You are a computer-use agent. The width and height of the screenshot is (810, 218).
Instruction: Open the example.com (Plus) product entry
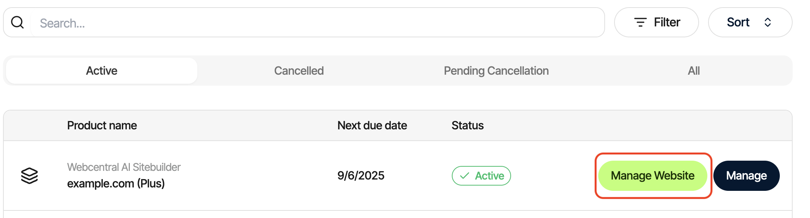click(x=116, y=184)
